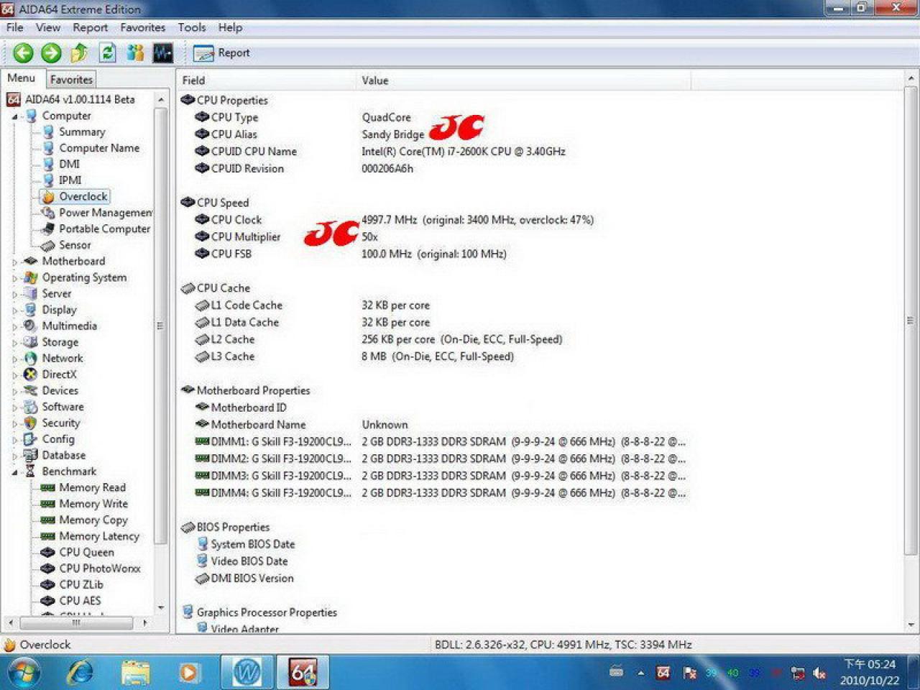Collapse the Computer tree node
This screenshot has width=920, height=690.
(x=14, y=116)
